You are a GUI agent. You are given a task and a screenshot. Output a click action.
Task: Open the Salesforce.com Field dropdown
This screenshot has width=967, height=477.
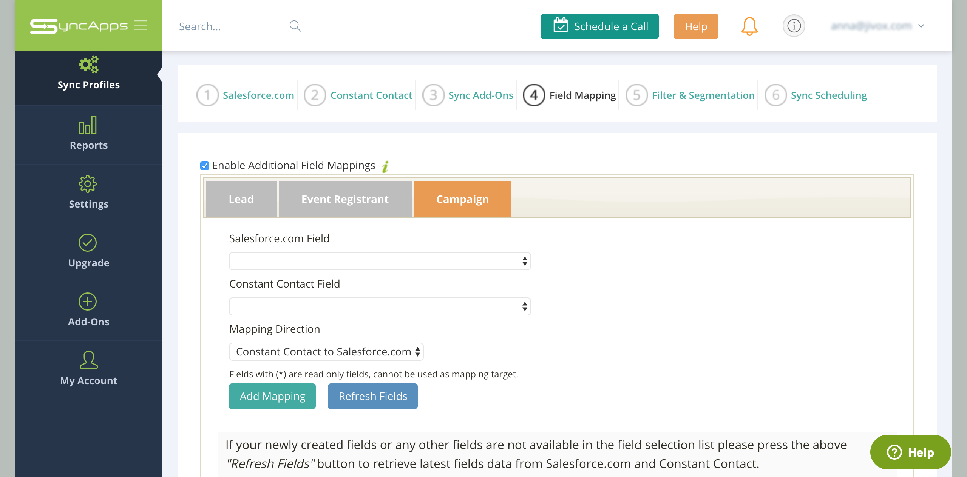pyautogui.click(x=380, y=261)
